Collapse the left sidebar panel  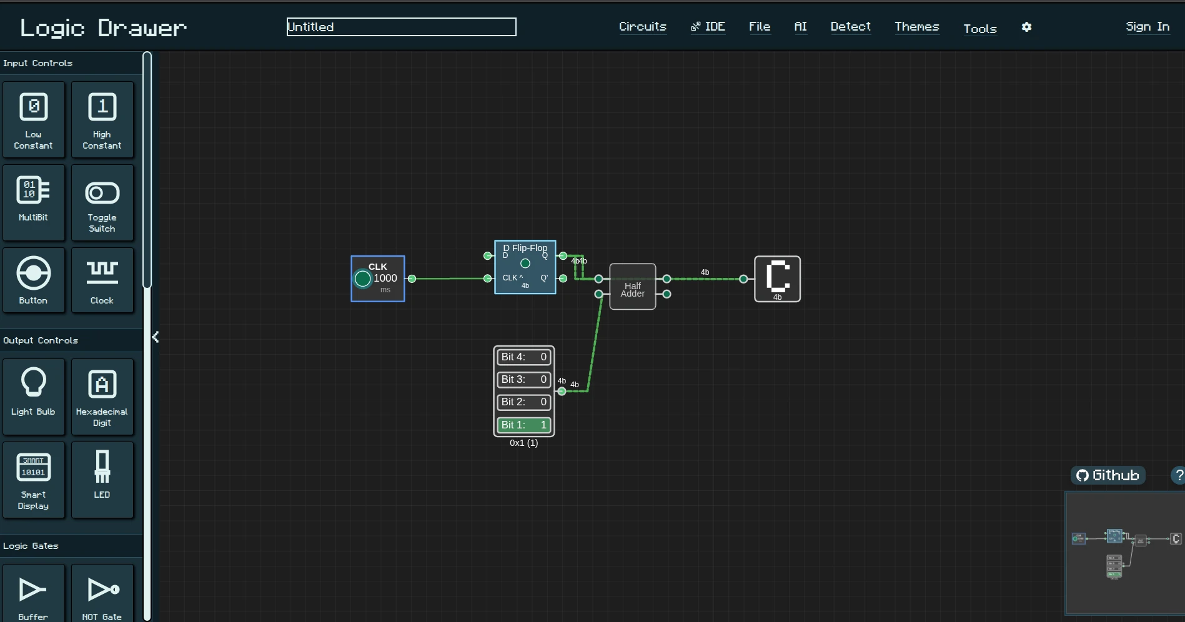point(156,337)
